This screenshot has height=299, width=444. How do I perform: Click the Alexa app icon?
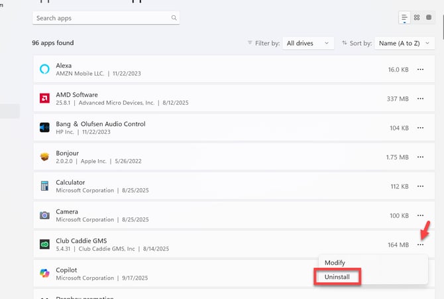coord(44,69)
